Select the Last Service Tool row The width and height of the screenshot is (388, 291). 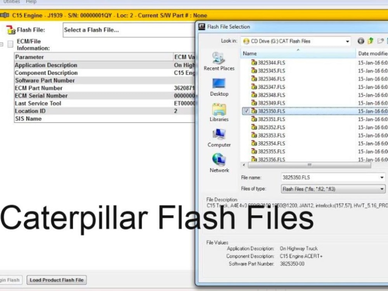pos(105,104)
